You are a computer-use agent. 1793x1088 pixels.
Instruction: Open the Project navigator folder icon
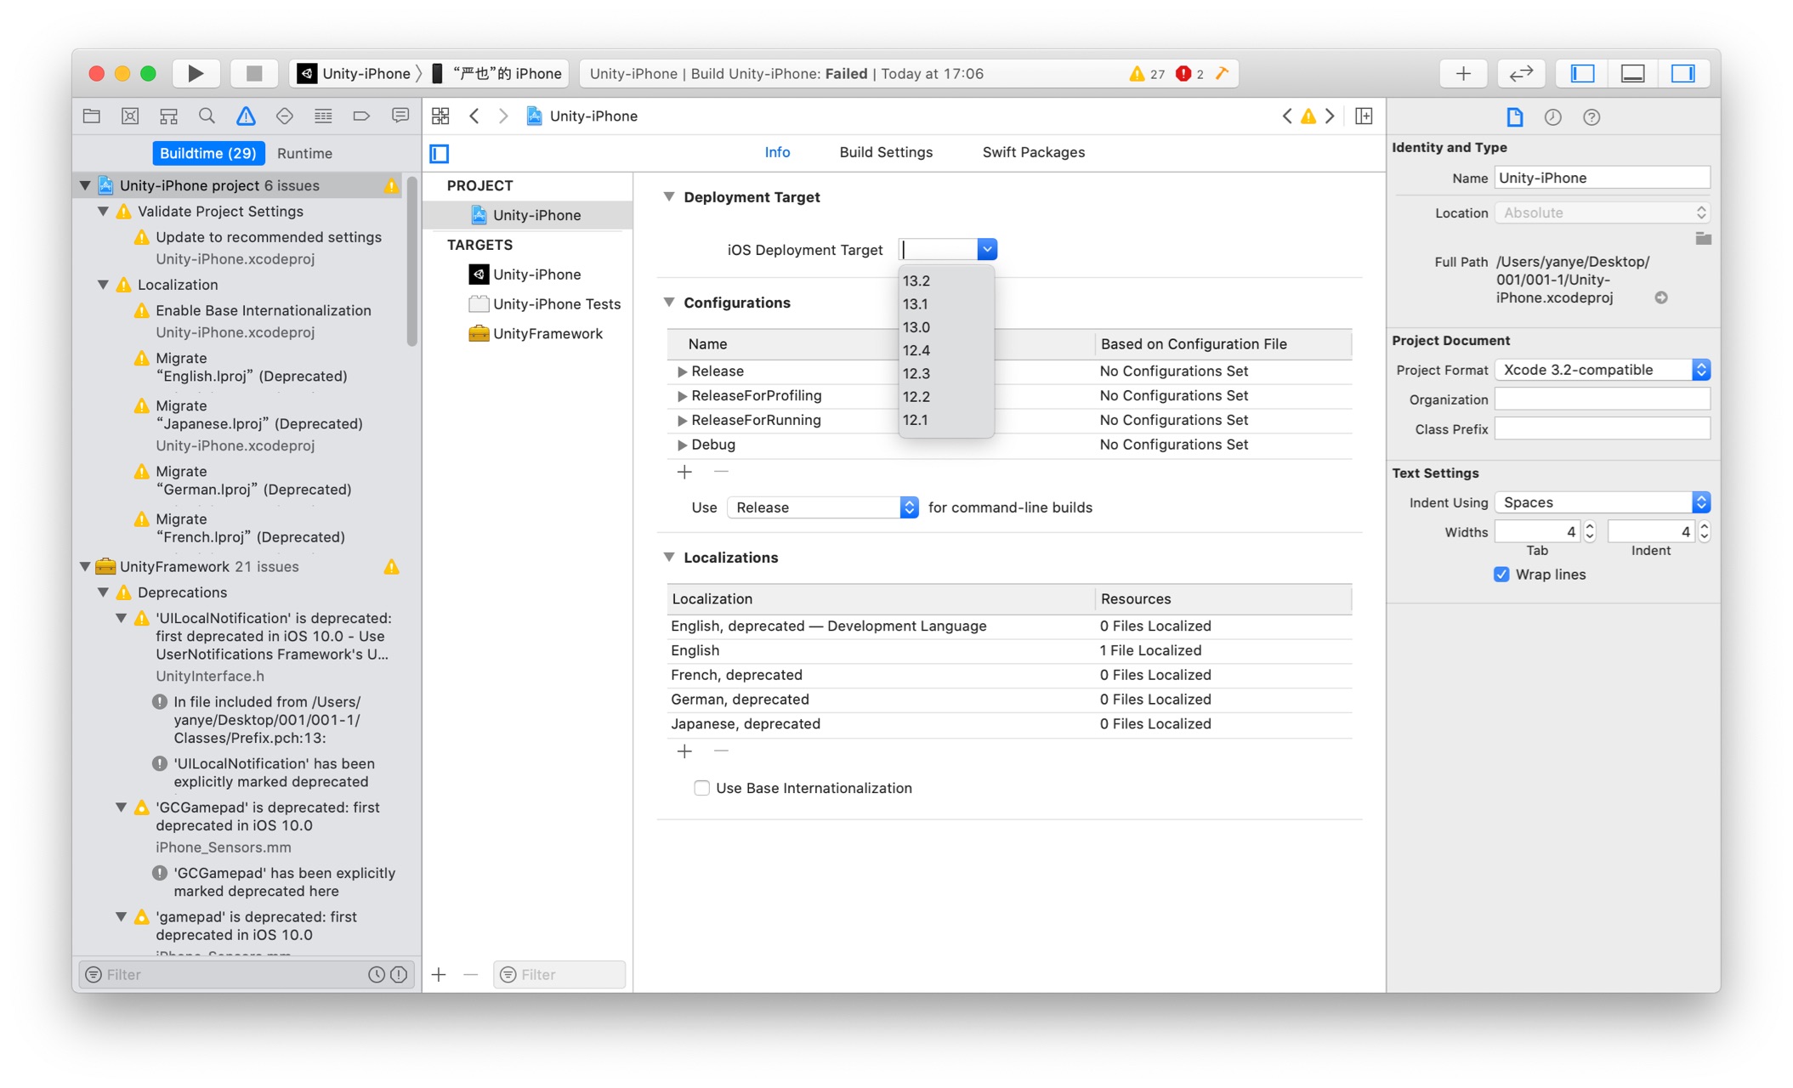[92, 116]
